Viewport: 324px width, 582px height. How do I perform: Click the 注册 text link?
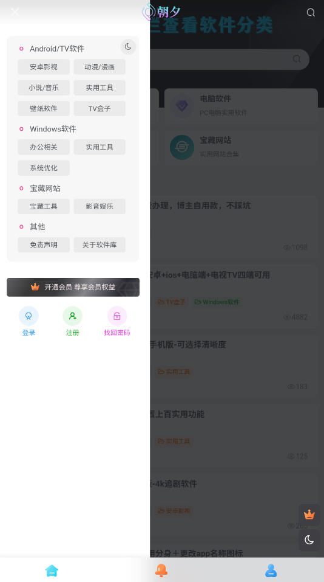[73, 333]
